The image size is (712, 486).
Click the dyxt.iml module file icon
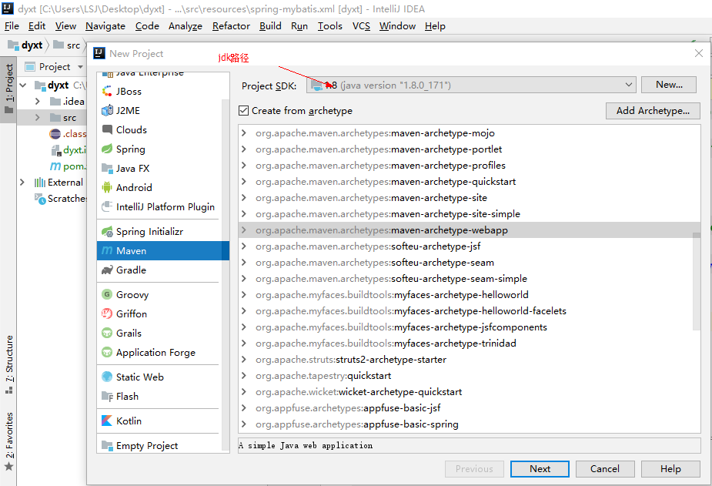tap(55, 150)
